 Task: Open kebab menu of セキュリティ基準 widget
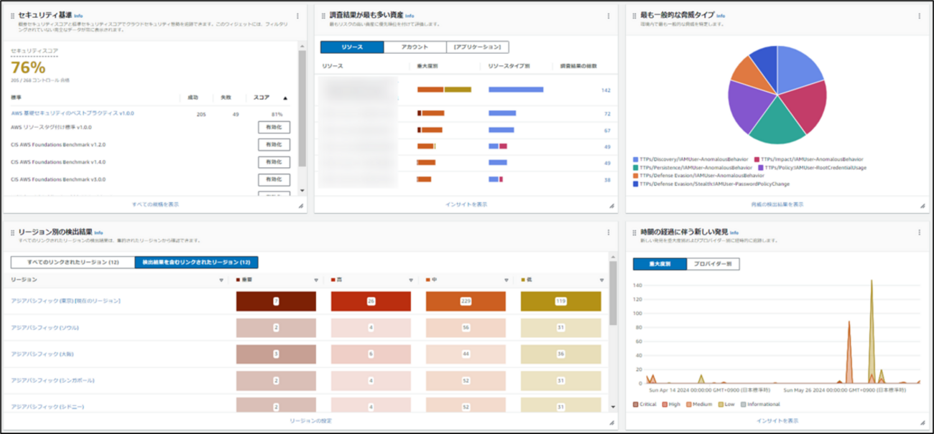point(297,16)
